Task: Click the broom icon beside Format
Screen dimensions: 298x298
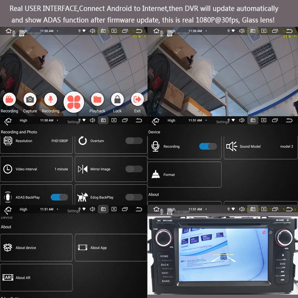Action: click(156, 174)
